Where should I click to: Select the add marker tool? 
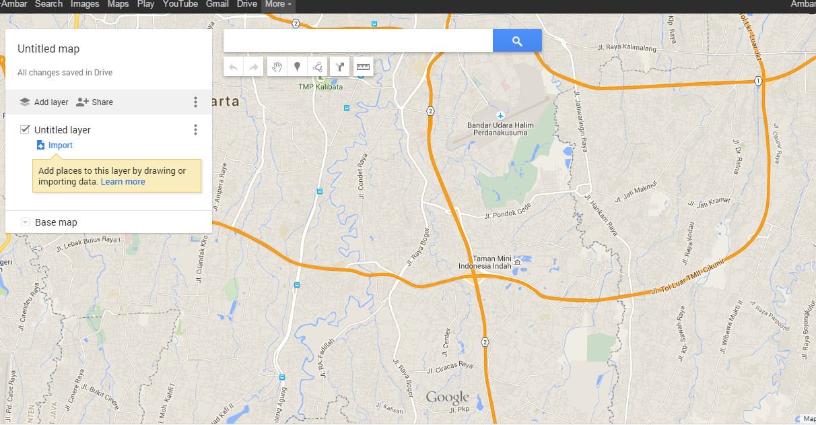click(297, 67)
